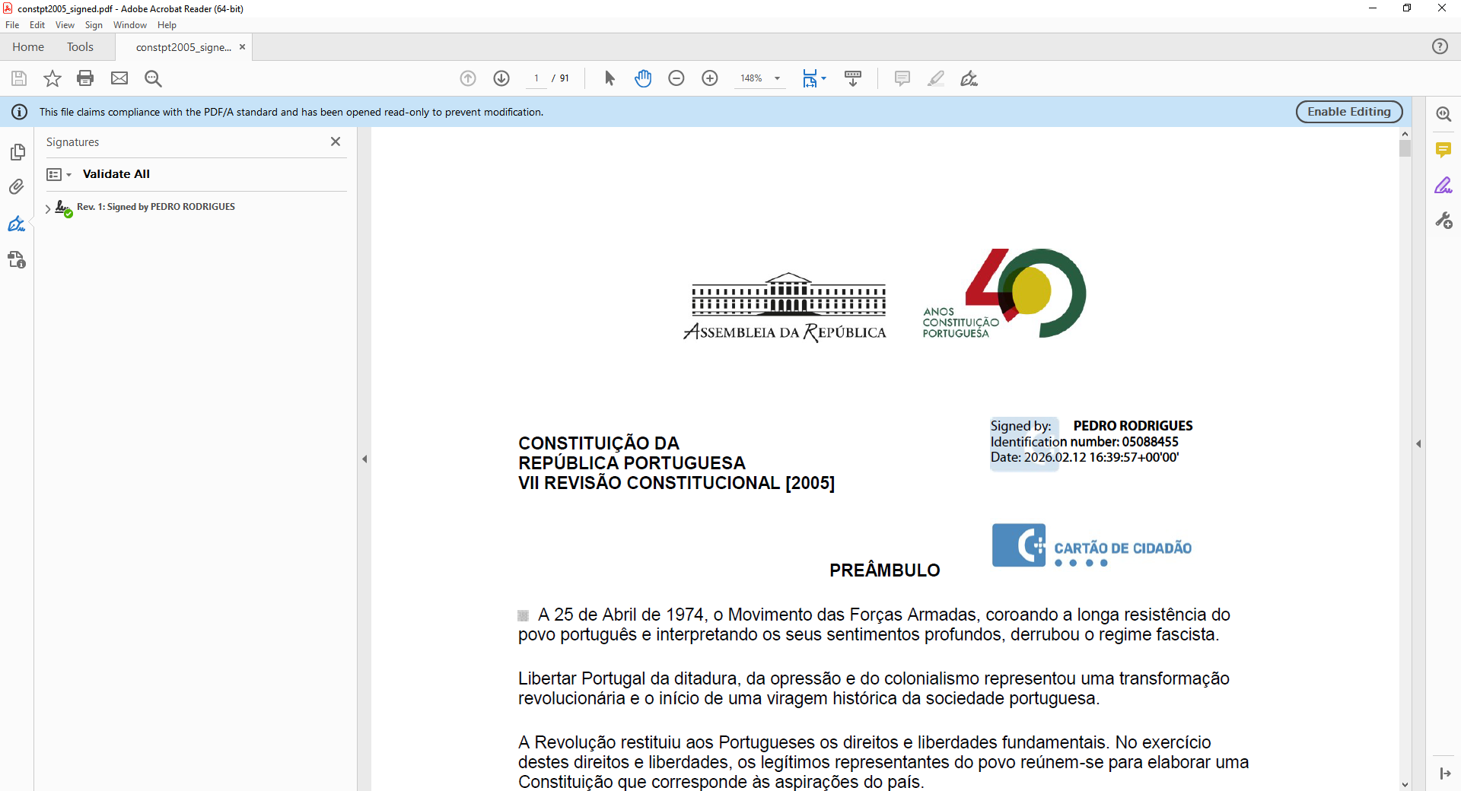Click Validate All signatures
The image size is (1461, 791).
116,174
